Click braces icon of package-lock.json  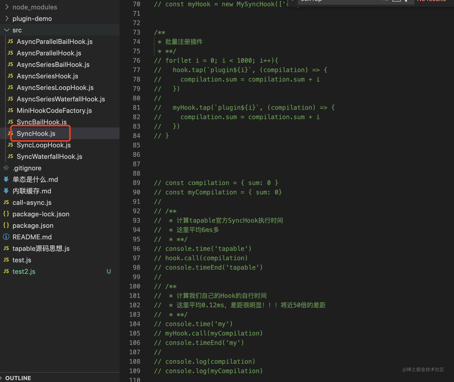(6, 214)
